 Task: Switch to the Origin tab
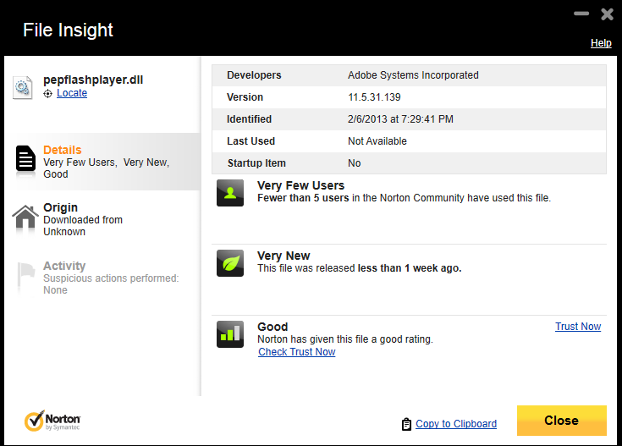point(102,219)
